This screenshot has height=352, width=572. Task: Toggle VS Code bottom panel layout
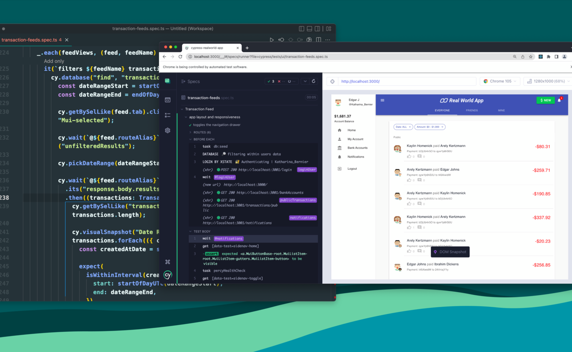click(x=309, y=29)
